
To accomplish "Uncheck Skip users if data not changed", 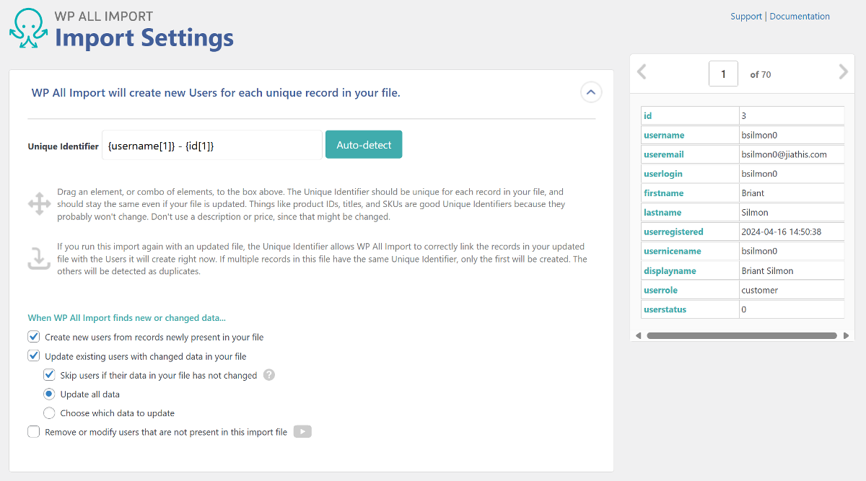I will (x=49, y=375).
